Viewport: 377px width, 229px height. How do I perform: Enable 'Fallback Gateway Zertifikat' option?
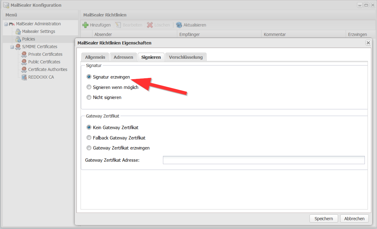click(x=89, y=138)
